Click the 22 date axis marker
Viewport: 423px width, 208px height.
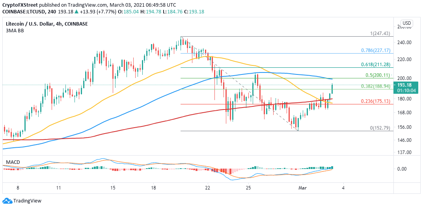click(208, 187)
